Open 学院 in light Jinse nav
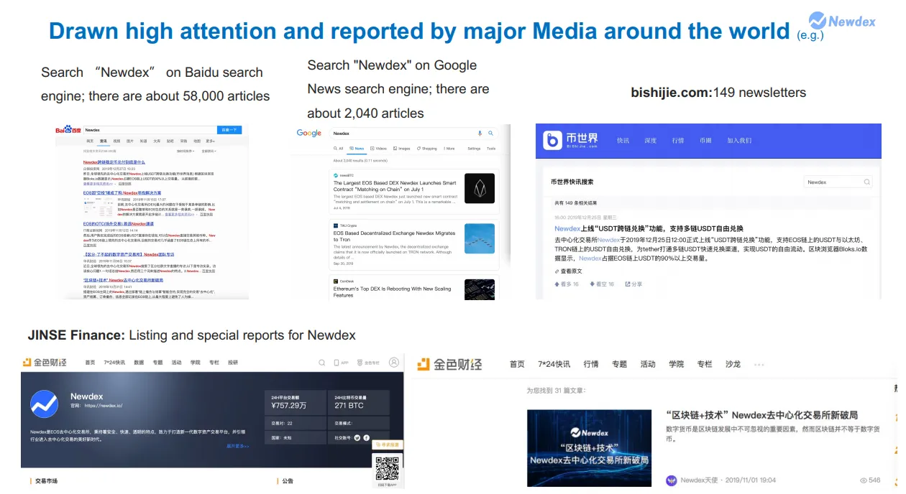The image size is (906, 494). (x=676, y=364)
